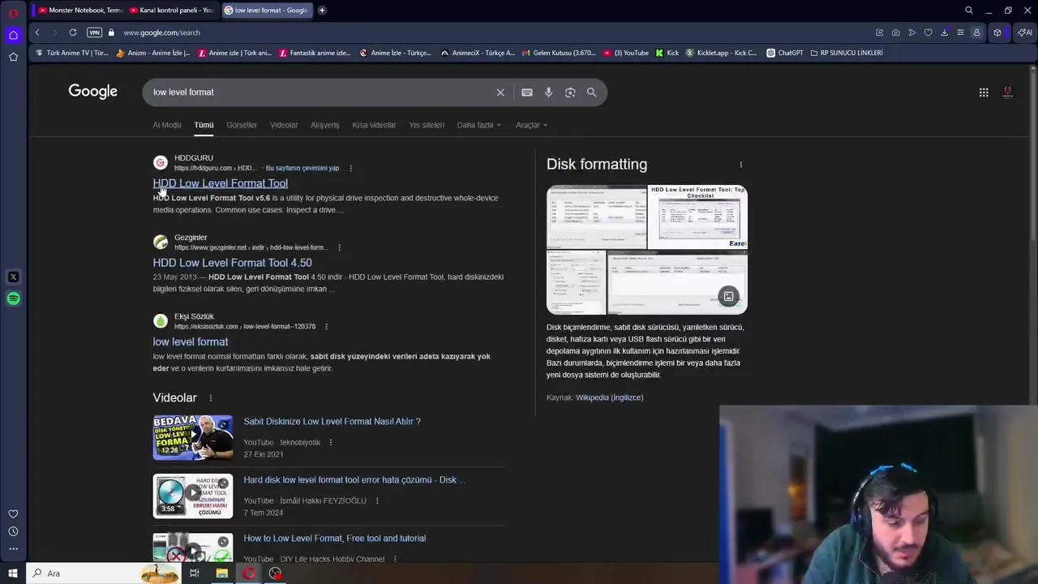Open options menu for HDDGURU result
1038x584 pixels.
(x=350, y=168)
